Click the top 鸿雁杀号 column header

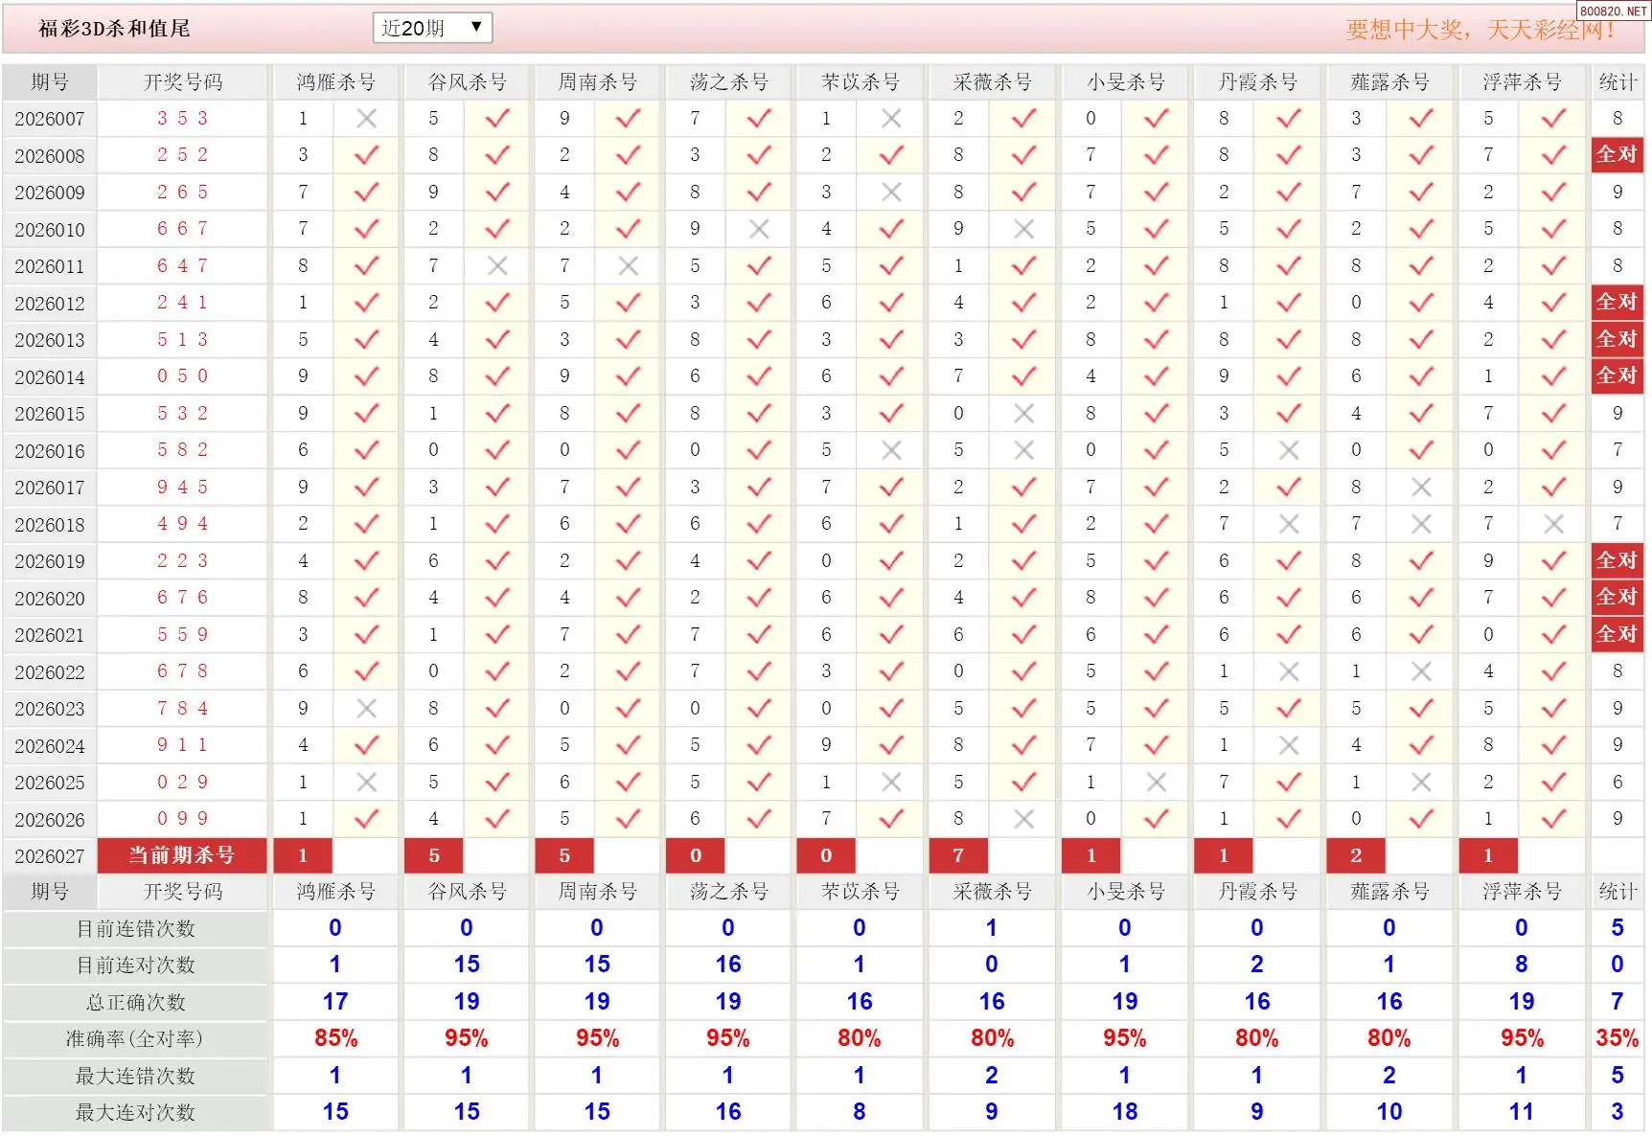click(x=335, y=82)
